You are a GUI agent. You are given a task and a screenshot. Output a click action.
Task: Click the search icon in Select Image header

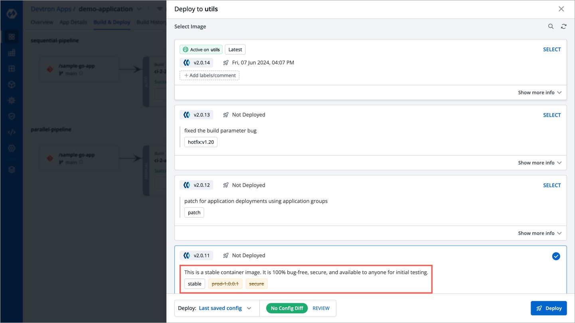pos(551,26)
